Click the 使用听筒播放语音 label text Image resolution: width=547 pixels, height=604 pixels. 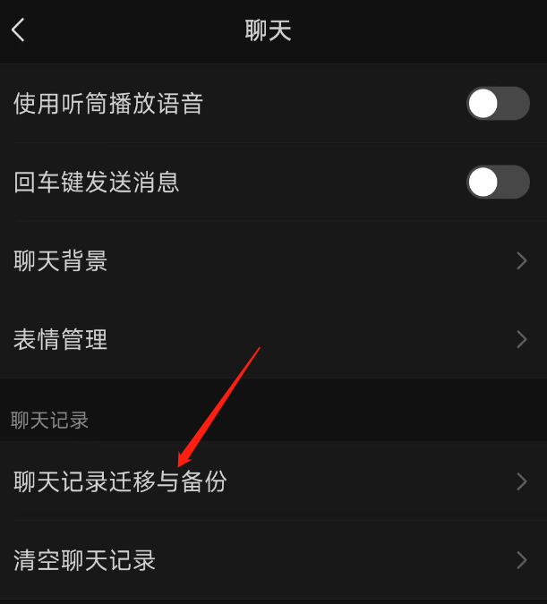click(x=108, y=103)
